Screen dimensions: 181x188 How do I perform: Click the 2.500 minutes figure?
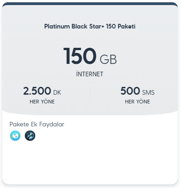tap(37, 91)
